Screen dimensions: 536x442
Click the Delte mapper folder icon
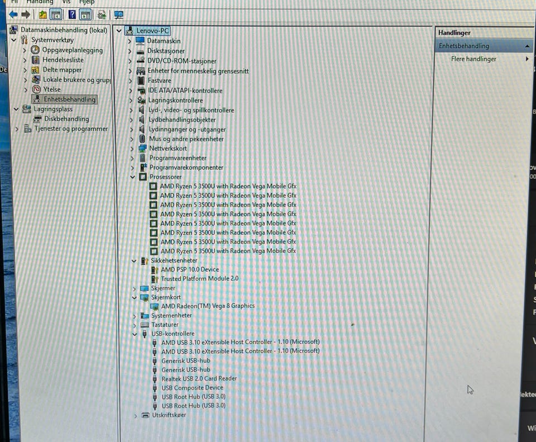pos(36,70)
